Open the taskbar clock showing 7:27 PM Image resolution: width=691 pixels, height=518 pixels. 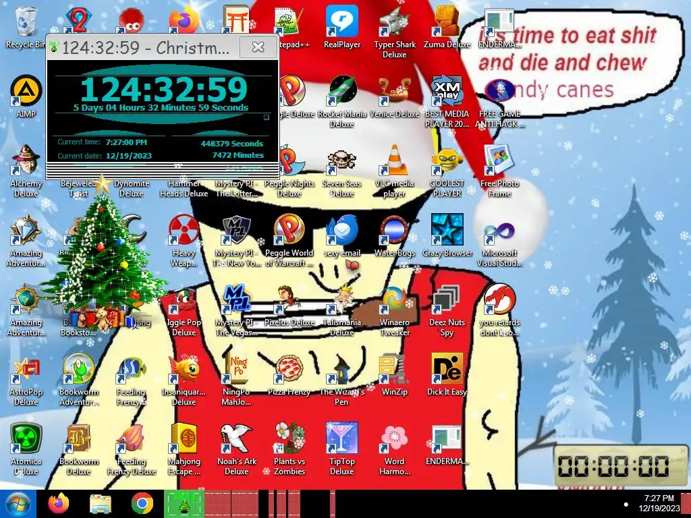click(659, 503)
